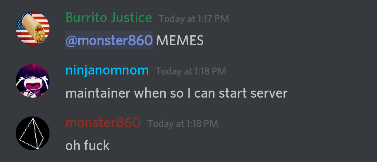
Task: Click the Today at 1:17 PM timestamp
Action: (194, 19)
